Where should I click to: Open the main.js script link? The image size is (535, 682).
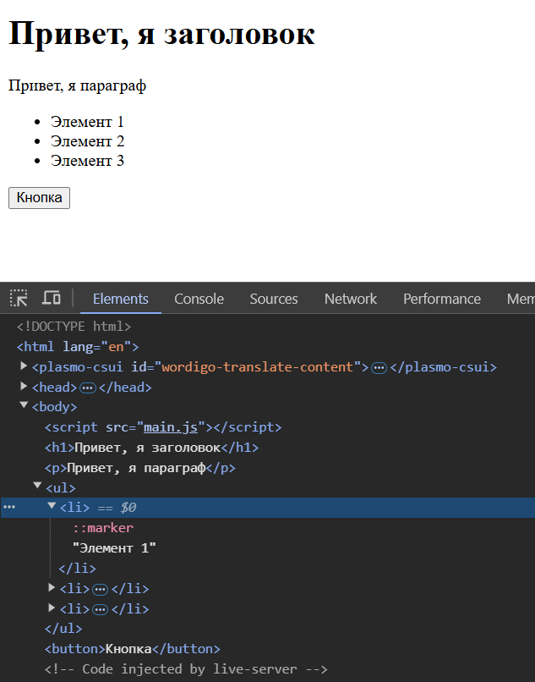point(170,427)
